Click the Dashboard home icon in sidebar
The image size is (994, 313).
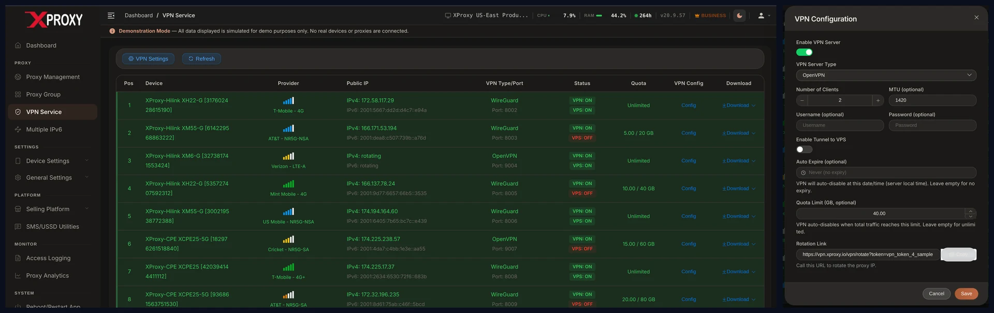click(x=18, y=46)
